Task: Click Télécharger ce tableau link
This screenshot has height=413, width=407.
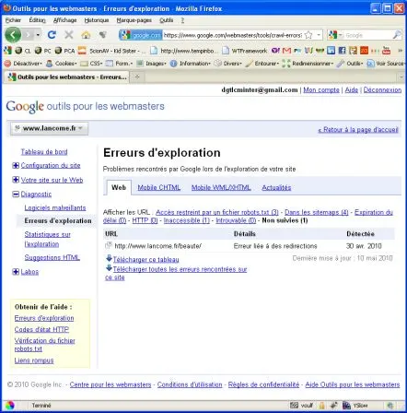Action: click(145, 260)
